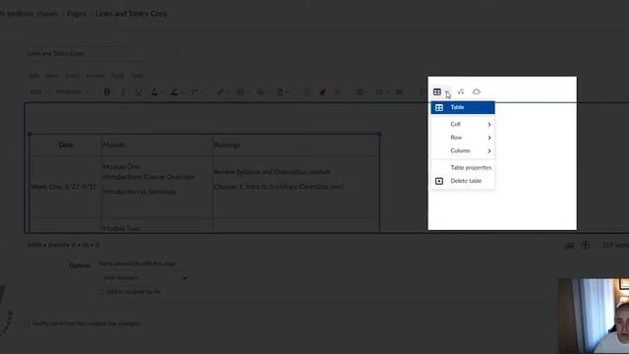Apply the background highlight color button
Image resolution: width=629 pixels, height=354 pixels.
pos(175,91)
